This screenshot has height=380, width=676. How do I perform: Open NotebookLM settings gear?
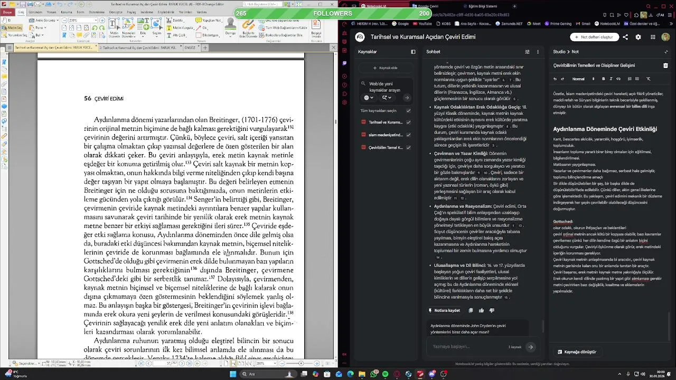coord(638,37)
